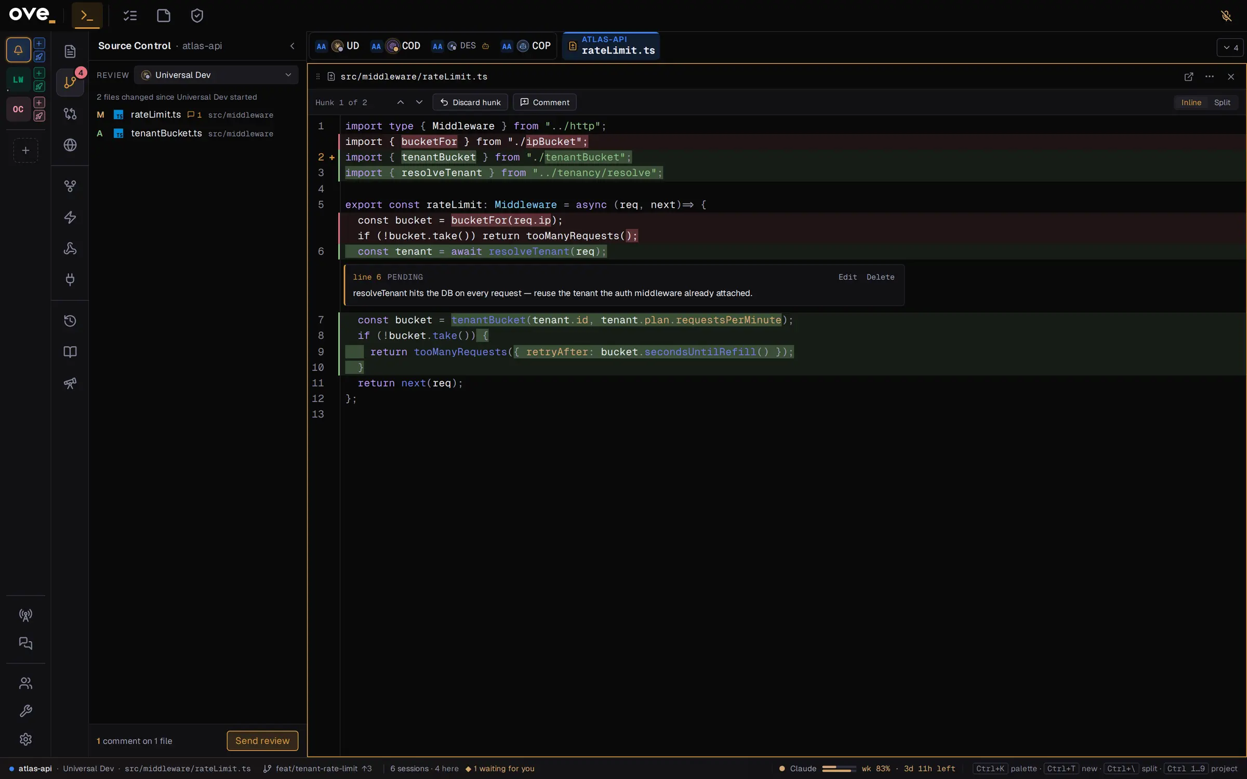Open the settings gear icon
The width and height of the screenshot is (1247, 779).
(25, 740)
